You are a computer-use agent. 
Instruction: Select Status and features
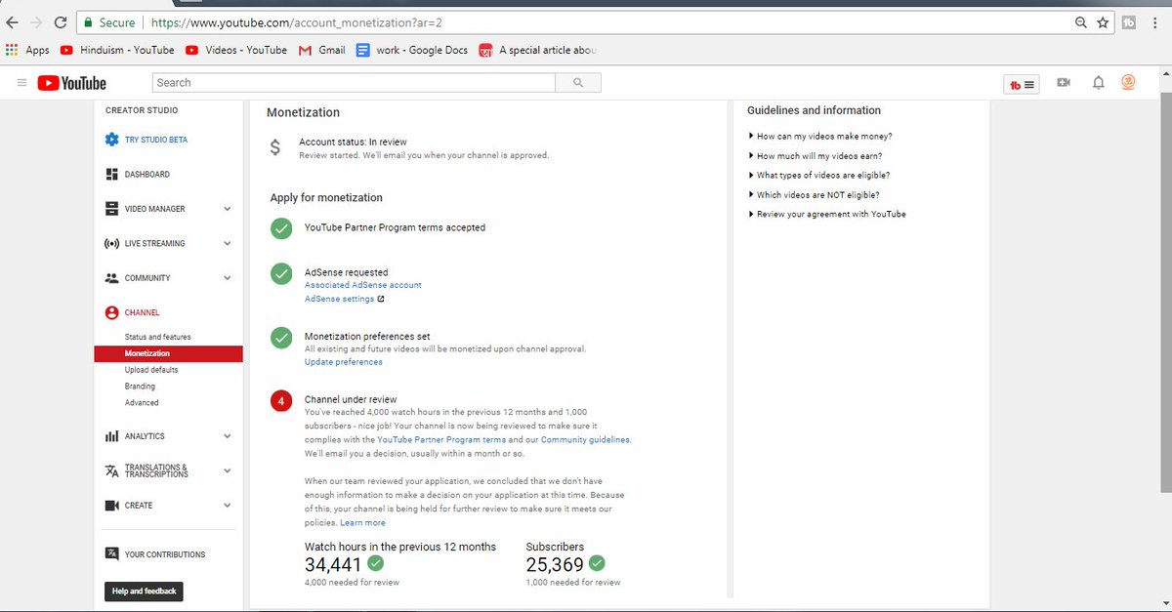click(158, 337)
